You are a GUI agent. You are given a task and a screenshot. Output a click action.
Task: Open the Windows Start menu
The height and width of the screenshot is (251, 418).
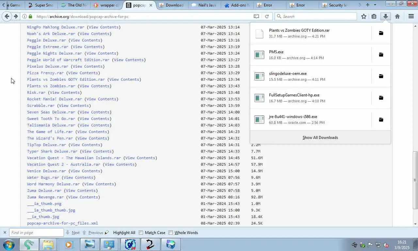point(8,244)
